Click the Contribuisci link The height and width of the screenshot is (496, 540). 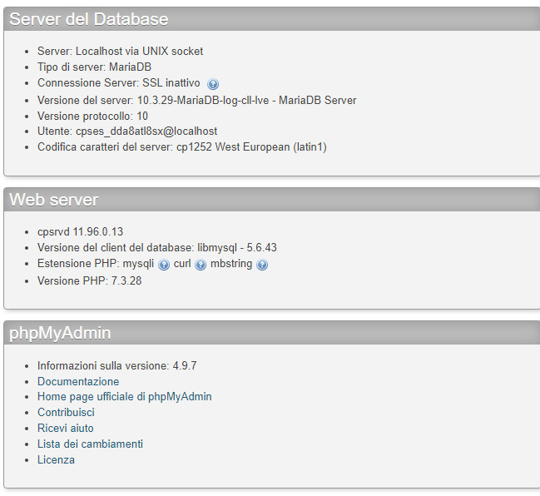[66, 412]
